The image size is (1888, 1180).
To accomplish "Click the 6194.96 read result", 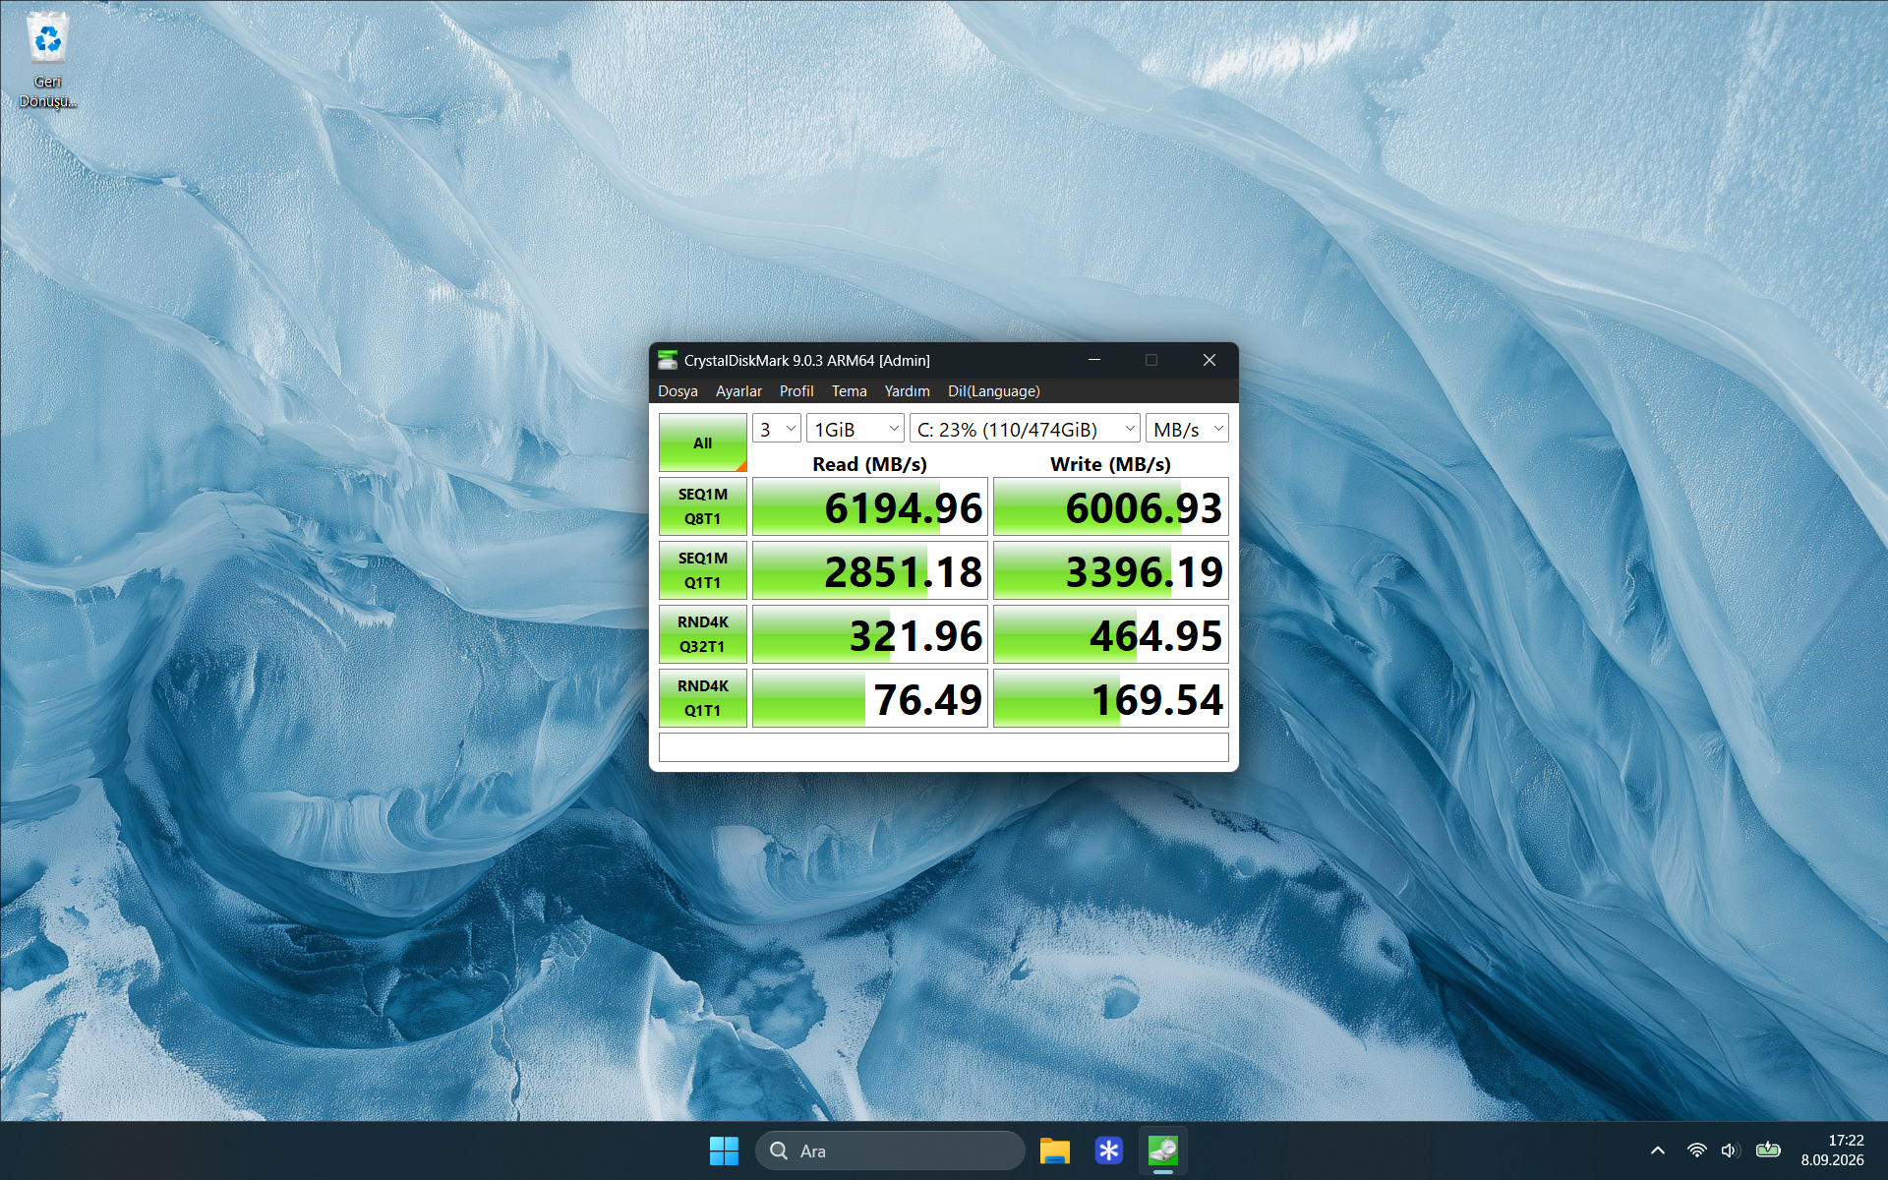I will (869, 506).
